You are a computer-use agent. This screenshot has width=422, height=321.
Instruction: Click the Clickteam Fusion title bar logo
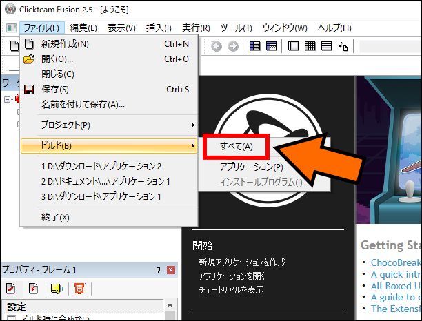point(10,9)
